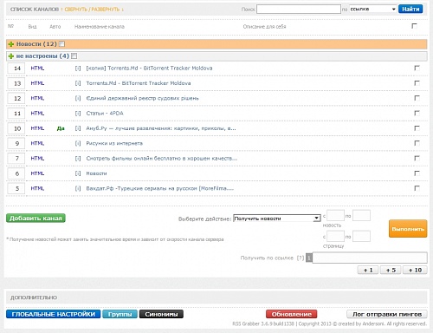Focus the Поиск search input field
433x333 pixels.
pyautogui.click(x=299, y=9)
